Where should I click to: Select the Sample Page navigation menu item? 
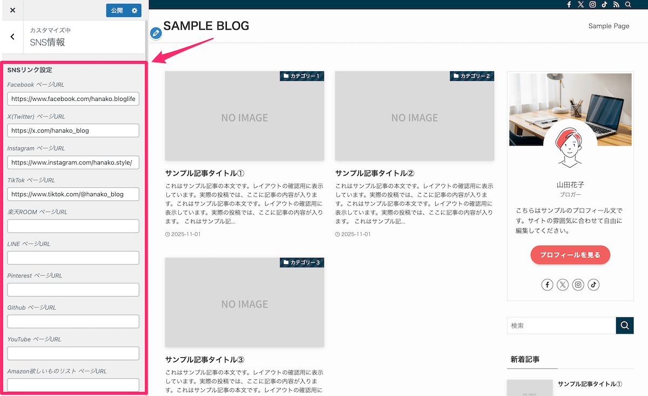609,25
